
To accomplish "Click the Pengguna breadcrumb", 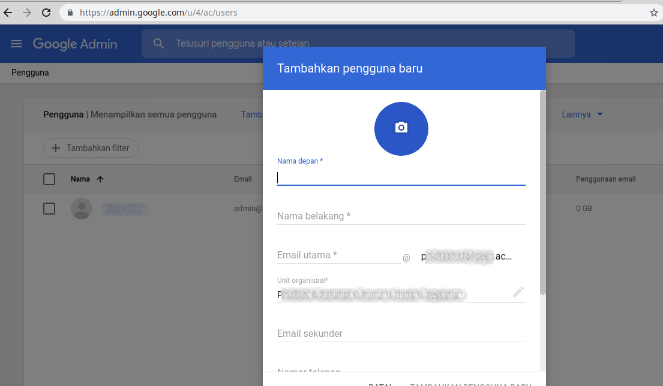I will click(x=30, y=73).
